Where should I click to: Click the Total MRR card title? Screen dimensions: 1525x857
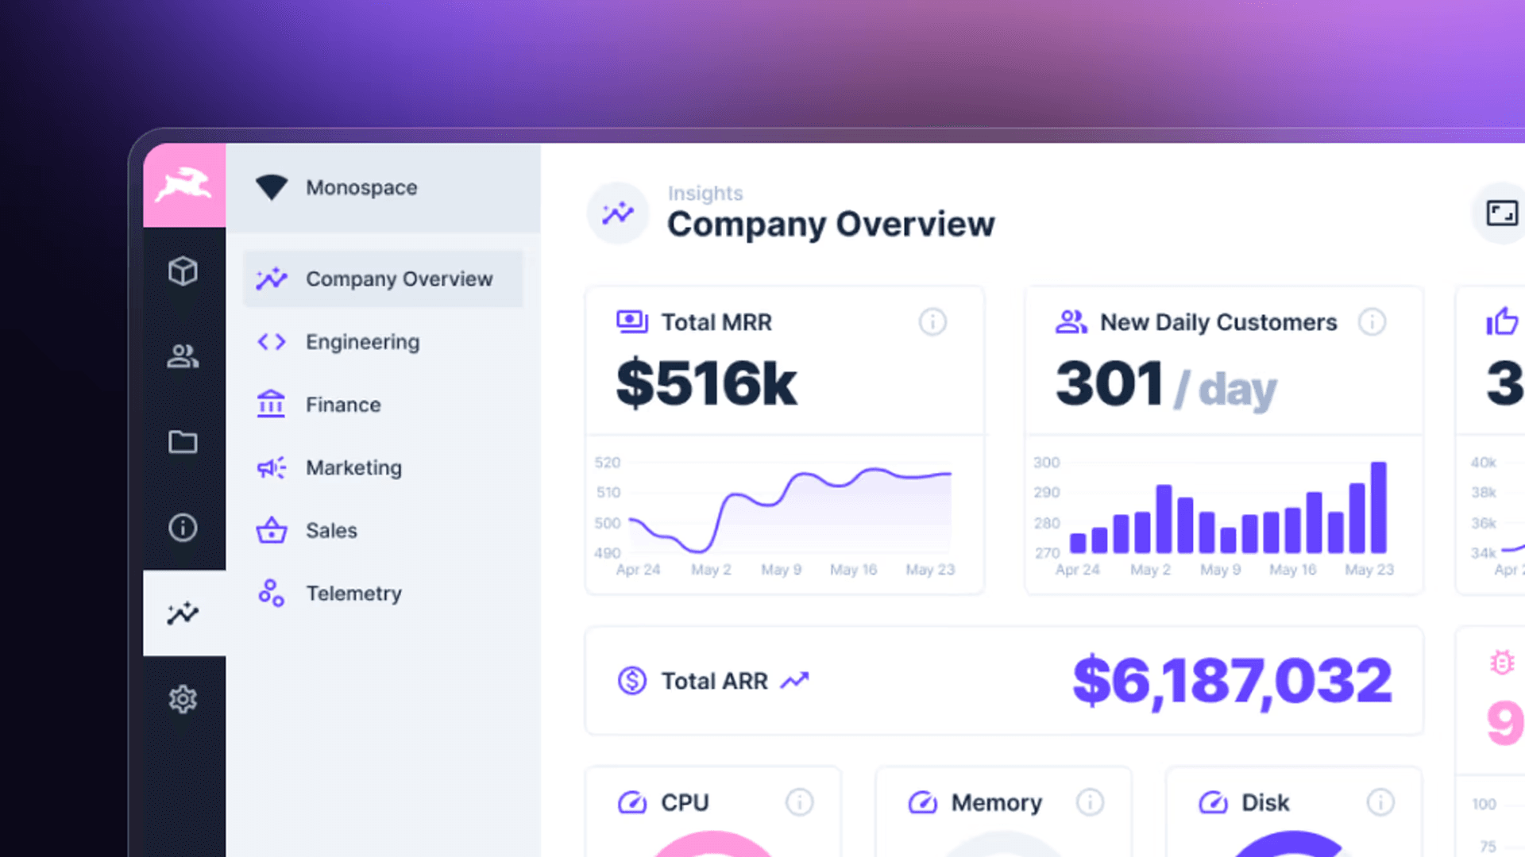[x=716, y=322]
